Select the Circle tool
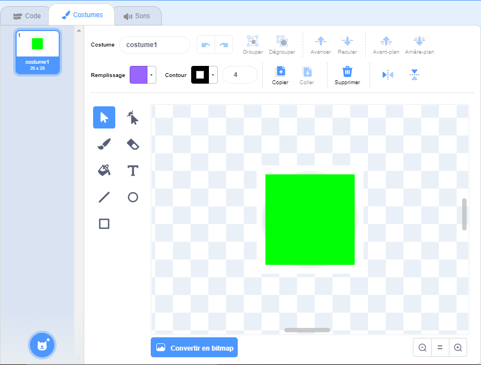This screenshot has height=365, width=481. pyautogui.click(x=133, y=197)
